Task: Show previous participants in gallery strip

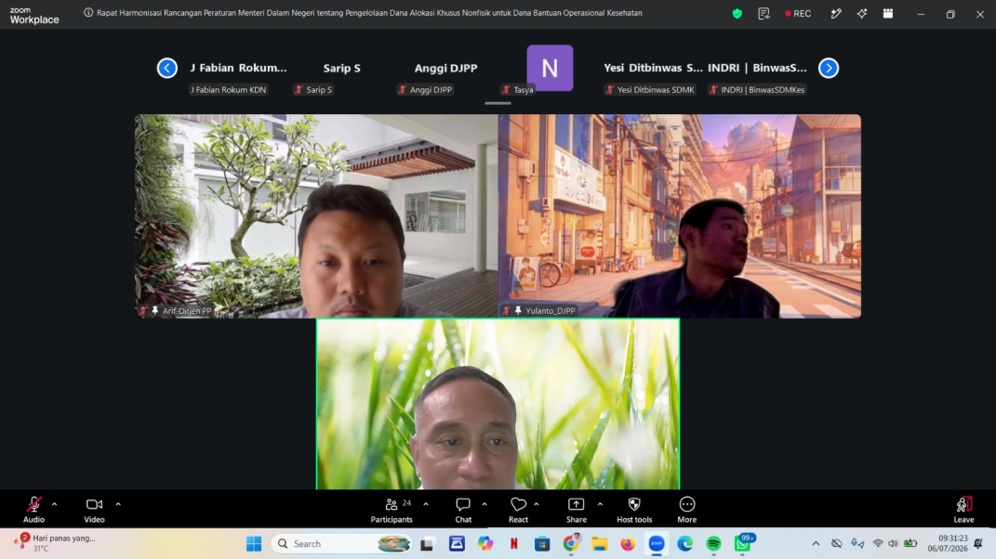Action: (x=167, y=68)
